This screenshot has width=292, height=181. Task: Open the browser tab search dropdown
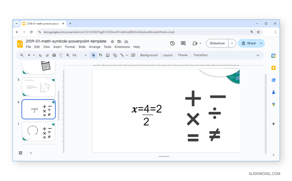[x=16, y=24]
